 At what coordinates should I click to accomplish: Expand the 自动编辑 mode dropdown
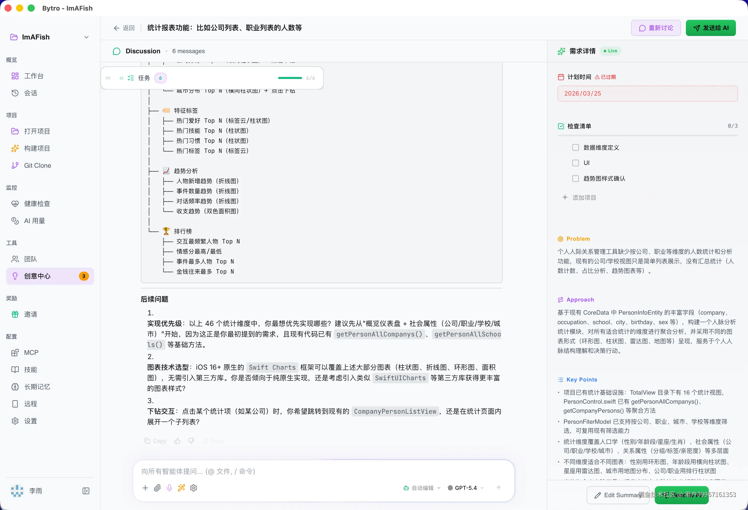point(422,488)
